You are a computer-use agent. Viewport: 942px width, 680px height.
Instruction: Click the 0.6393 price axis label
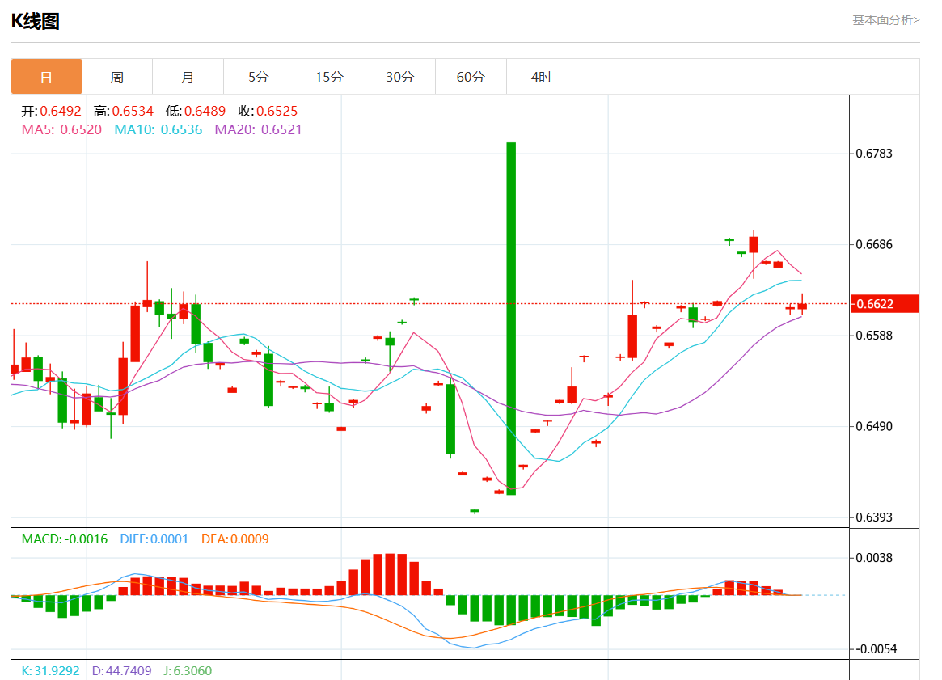coord(874,517)
